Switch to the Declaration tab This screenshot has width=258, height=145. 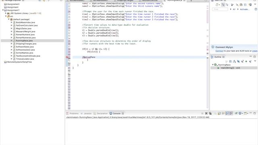click(x=100, y=114)
